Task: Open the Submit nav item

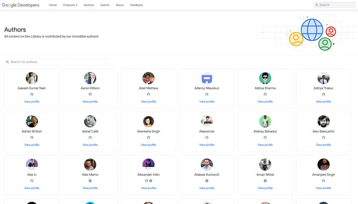Action: [105, 5]
